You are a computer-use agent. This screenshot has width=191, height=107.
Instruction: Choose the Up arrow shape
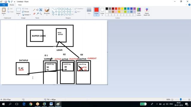(70, 12)
